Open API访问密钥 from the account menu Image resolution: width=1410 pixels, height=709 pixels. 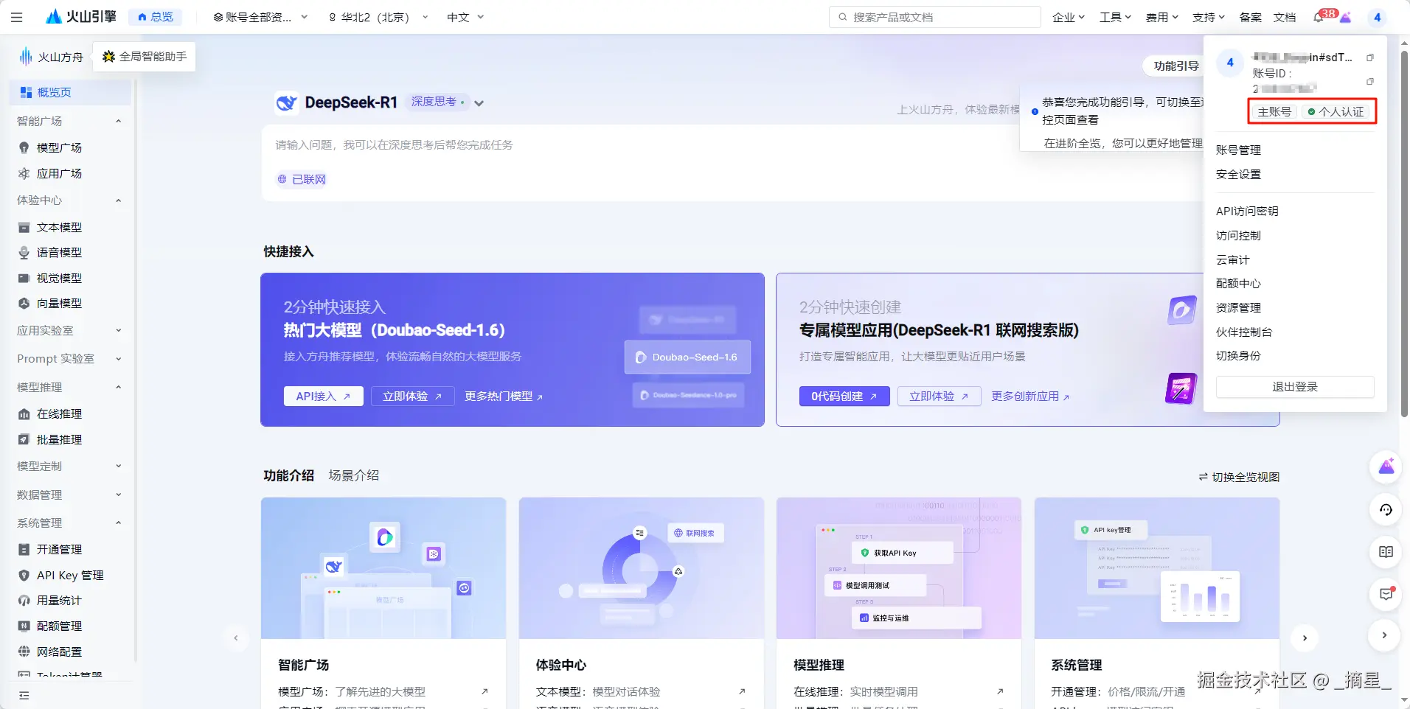(1247, 211)
